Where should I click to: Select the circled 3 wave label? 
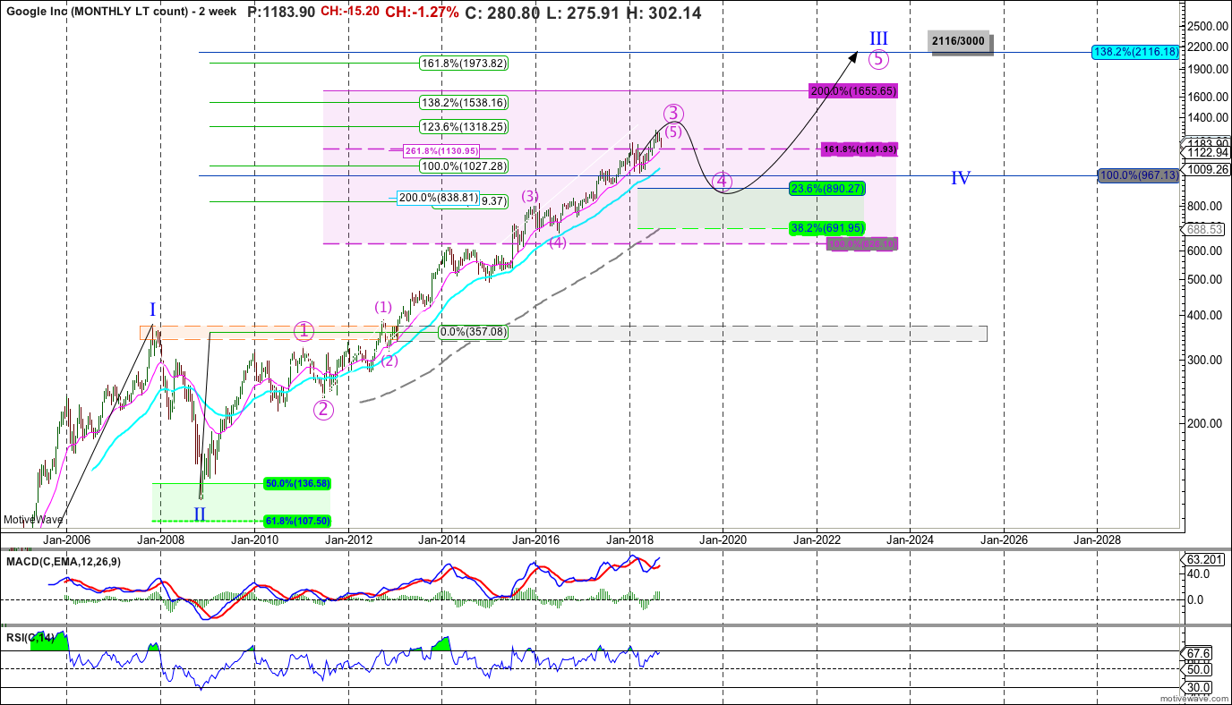pyautogui.click(x=673, y=114)
